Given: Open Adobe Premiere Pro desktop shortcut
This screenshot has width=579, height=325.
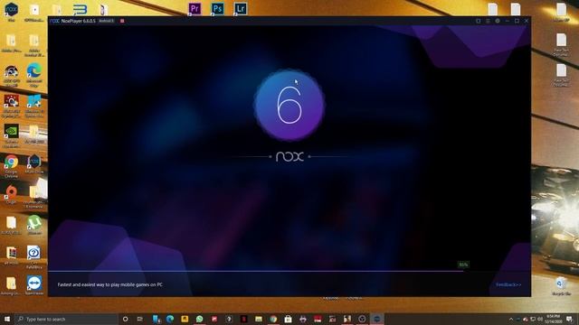Looking at the screenshot, I should 195,8.
